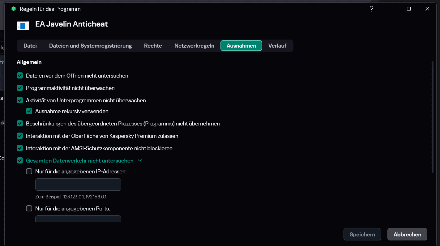Disable 'Ausnahme rekursiv verwenden' checkbox

point(29,111)
